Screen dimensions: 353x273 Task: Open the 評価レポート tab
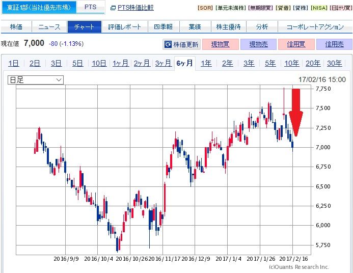[x=125, y=27]
